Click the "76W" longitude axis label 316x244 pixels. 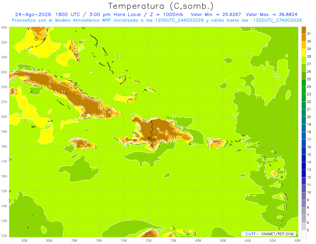(99, 240)
